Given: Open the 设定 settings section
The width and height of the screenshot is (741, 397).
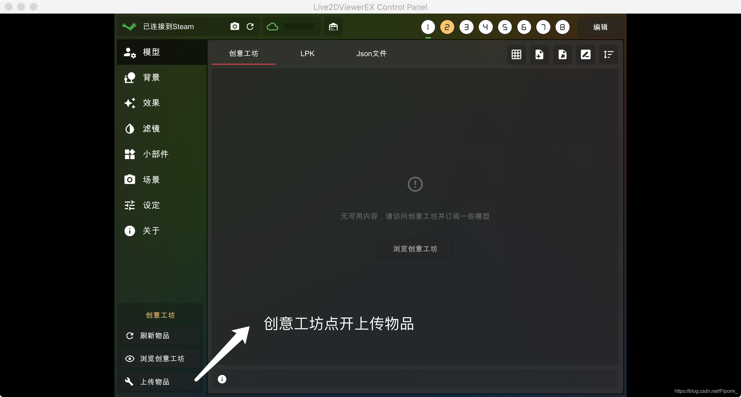Looking at the screenshot, I should [x=162, y=205].
